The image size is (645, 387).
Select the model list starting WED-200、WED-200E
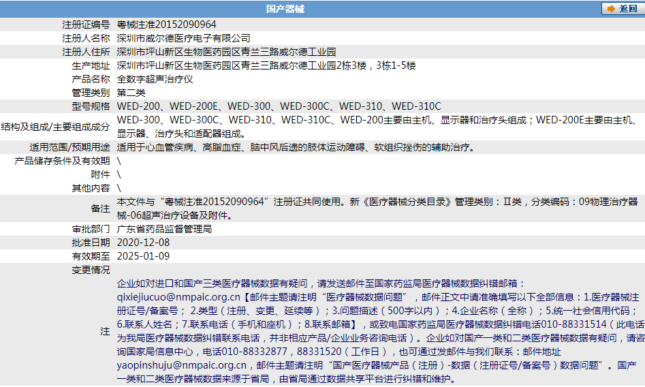pyautogui.click(x=279, y=106)
